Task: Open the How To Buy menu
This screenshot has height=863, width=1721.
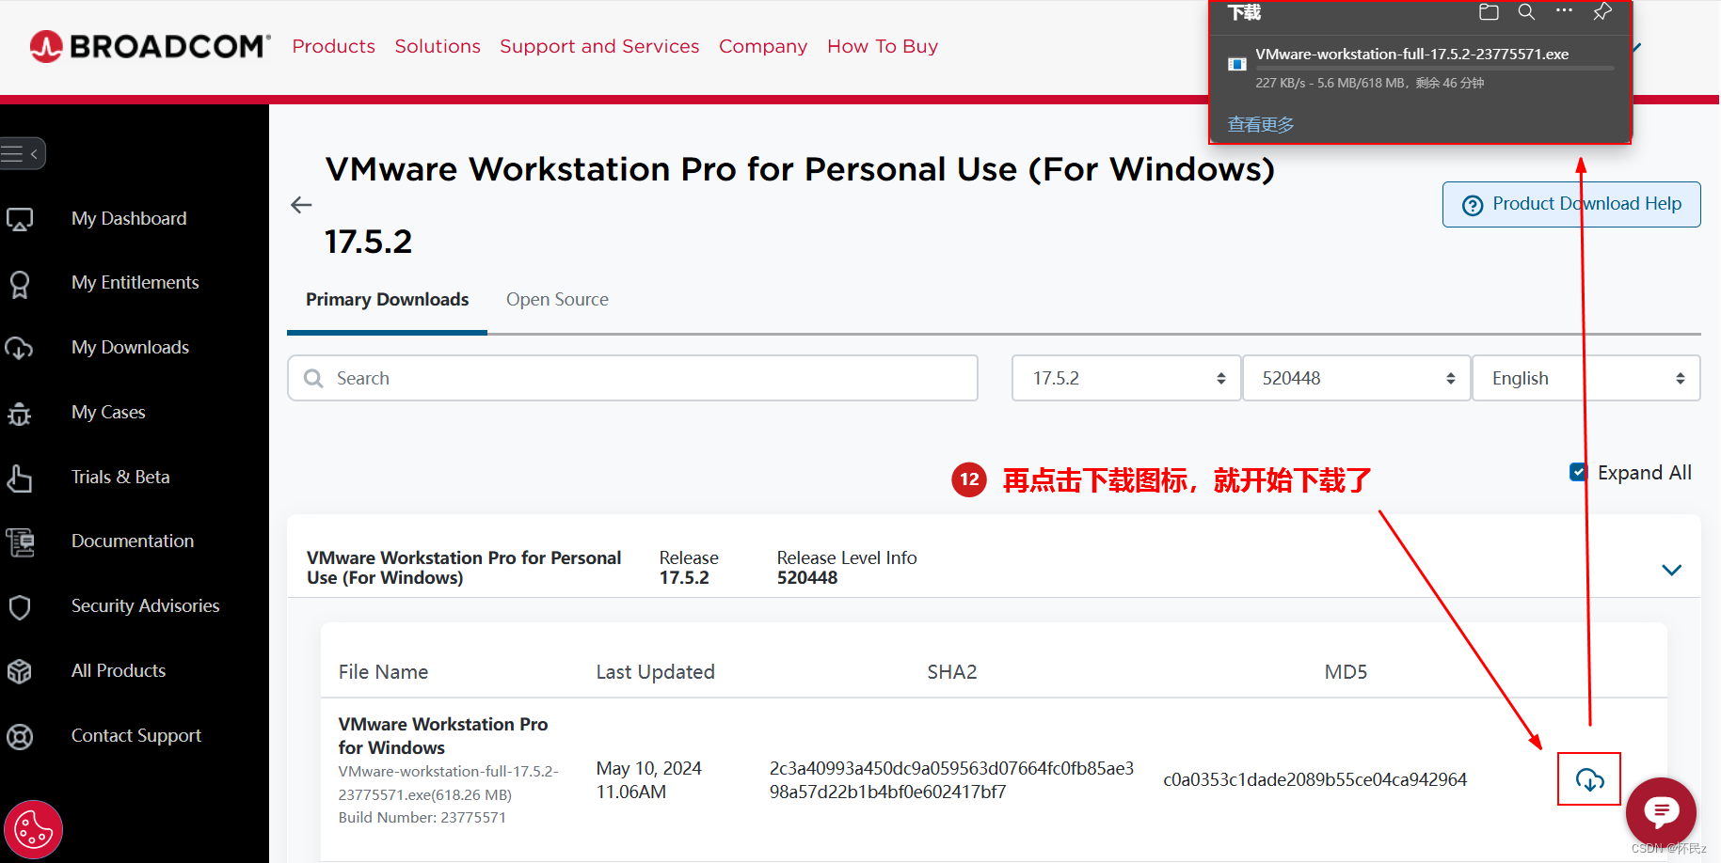Action: (883, 46)
